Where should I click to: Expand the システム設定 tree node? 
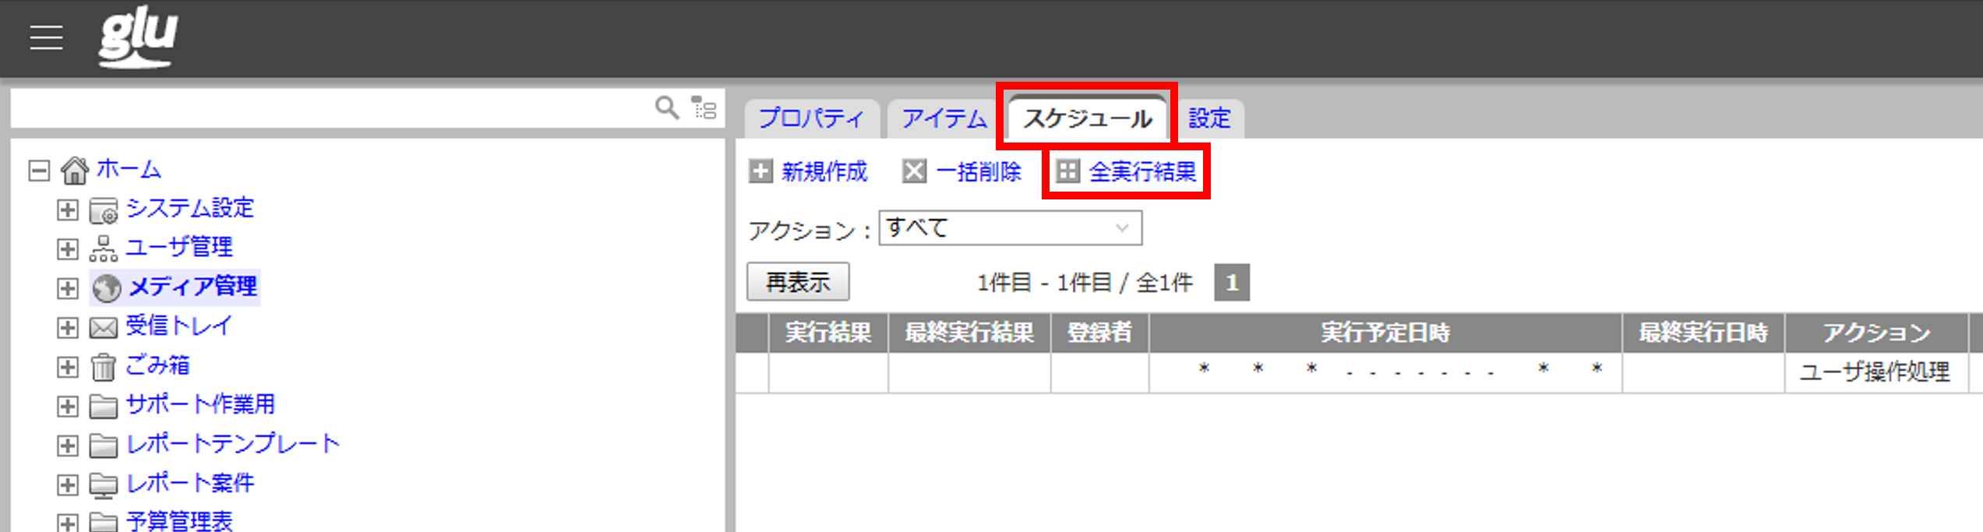(x=68, y=210)
